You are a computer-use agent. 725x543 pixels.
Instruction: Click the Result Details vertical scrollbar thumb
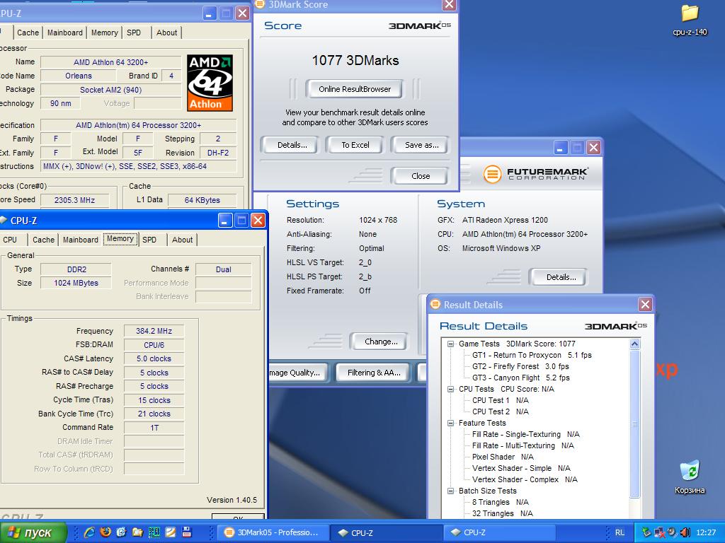634,424
